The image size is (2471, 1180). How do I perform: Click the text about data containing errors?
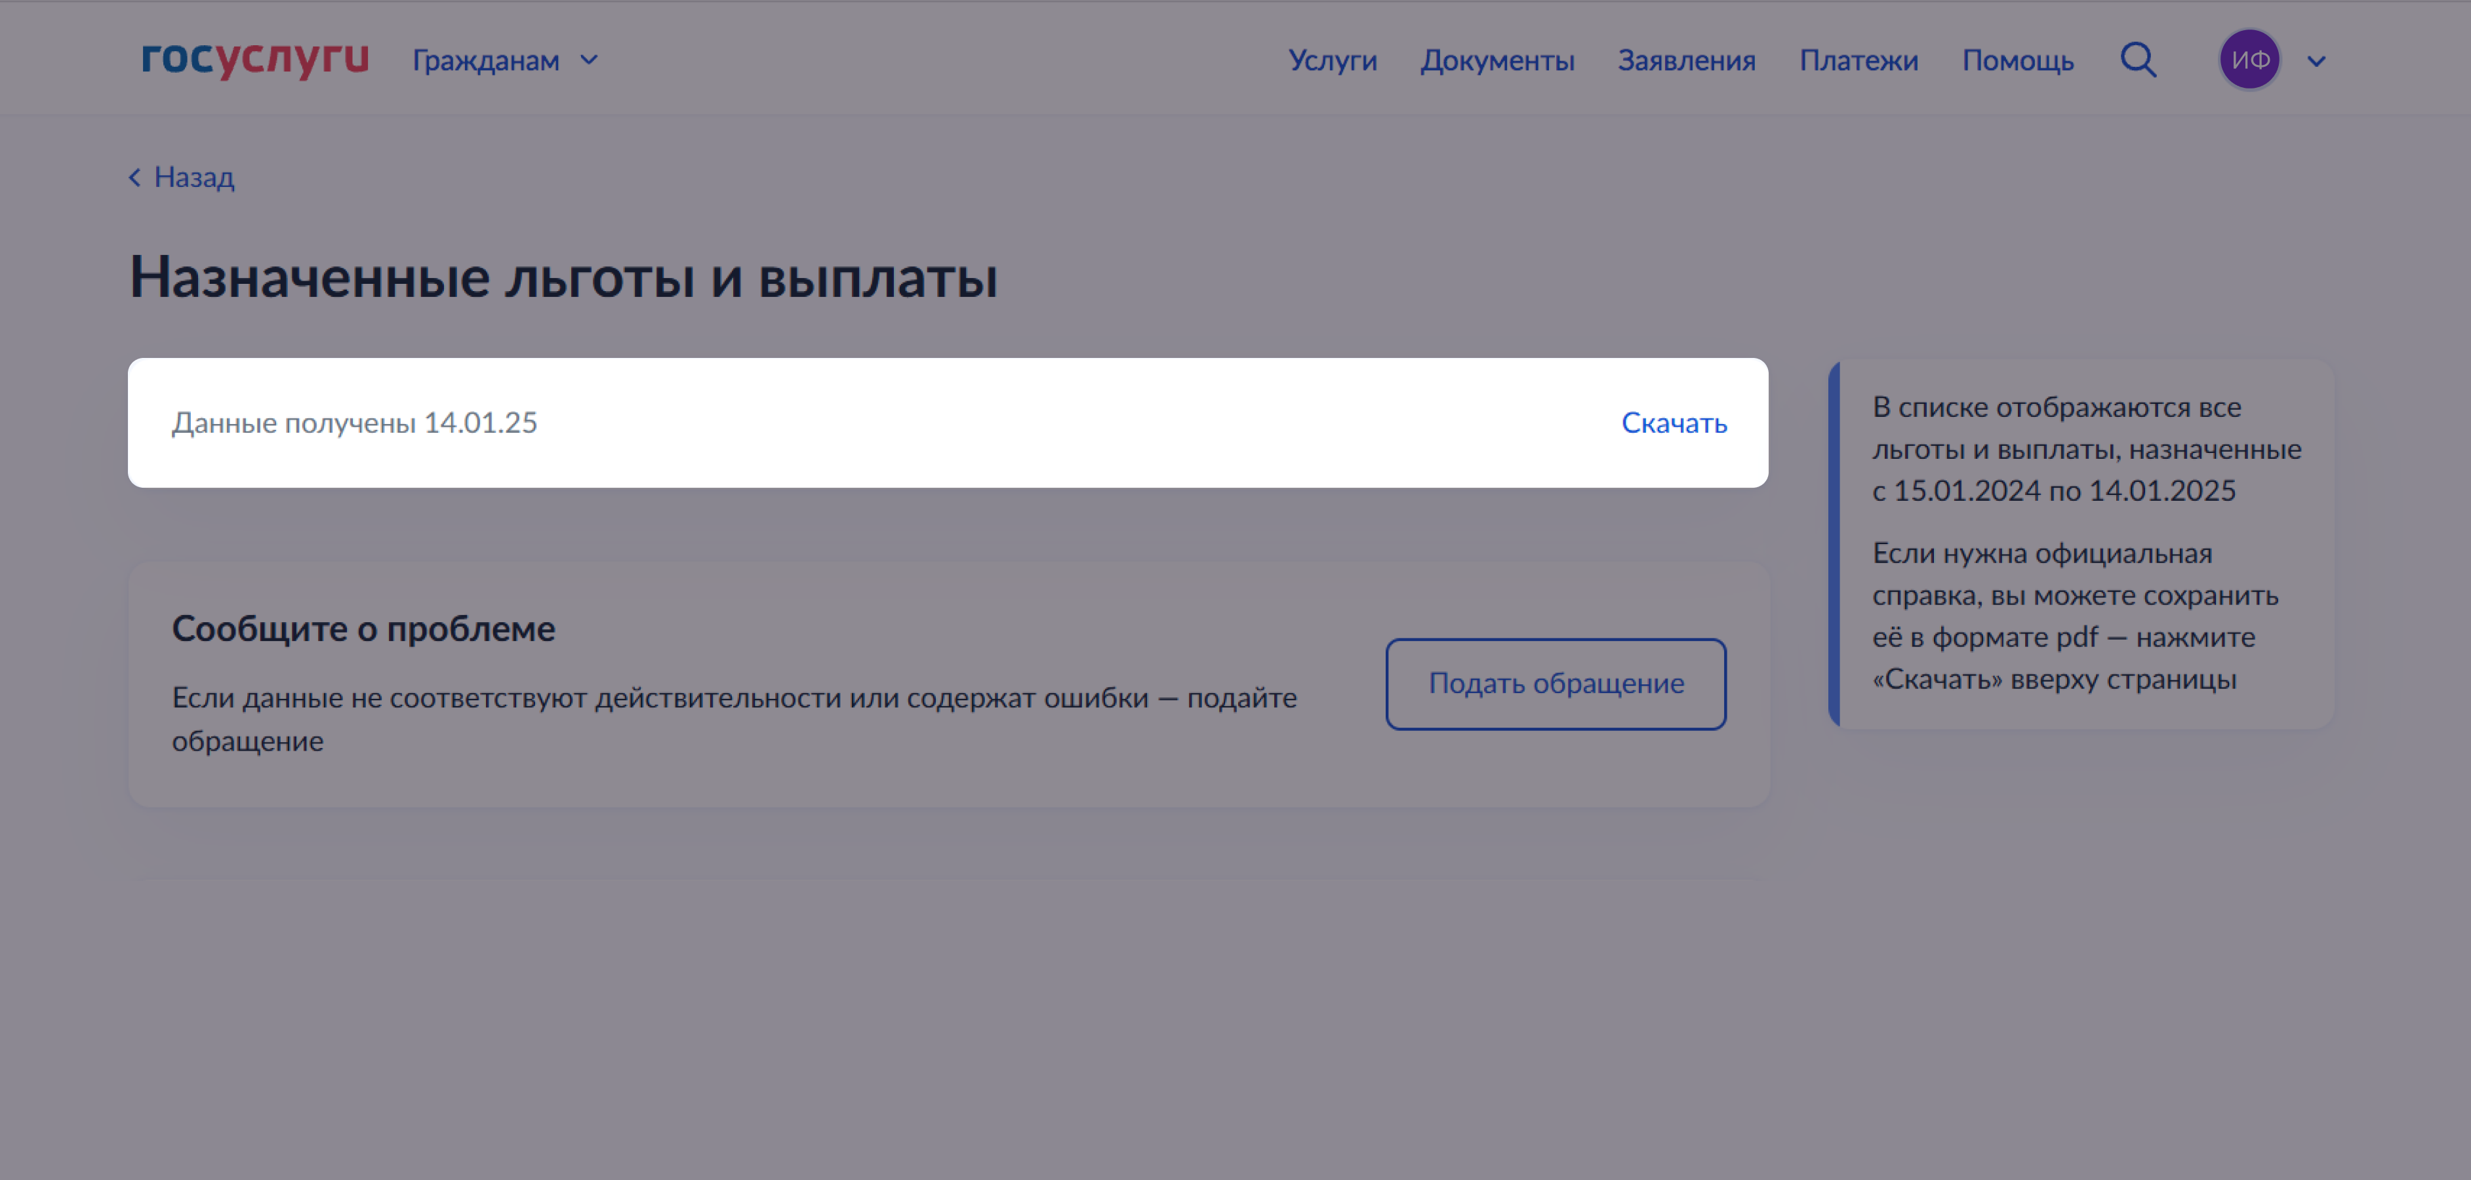[x=734, y=719]
